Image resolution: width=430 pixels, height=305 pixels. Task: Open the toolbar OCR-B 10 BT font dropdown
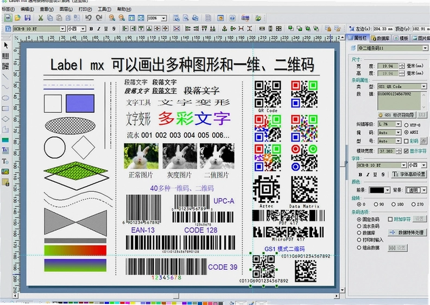pos(62,29)
